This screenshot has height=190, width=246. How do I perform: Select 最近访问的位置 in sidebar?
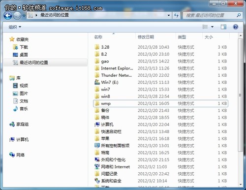click(x=45, y=63)
